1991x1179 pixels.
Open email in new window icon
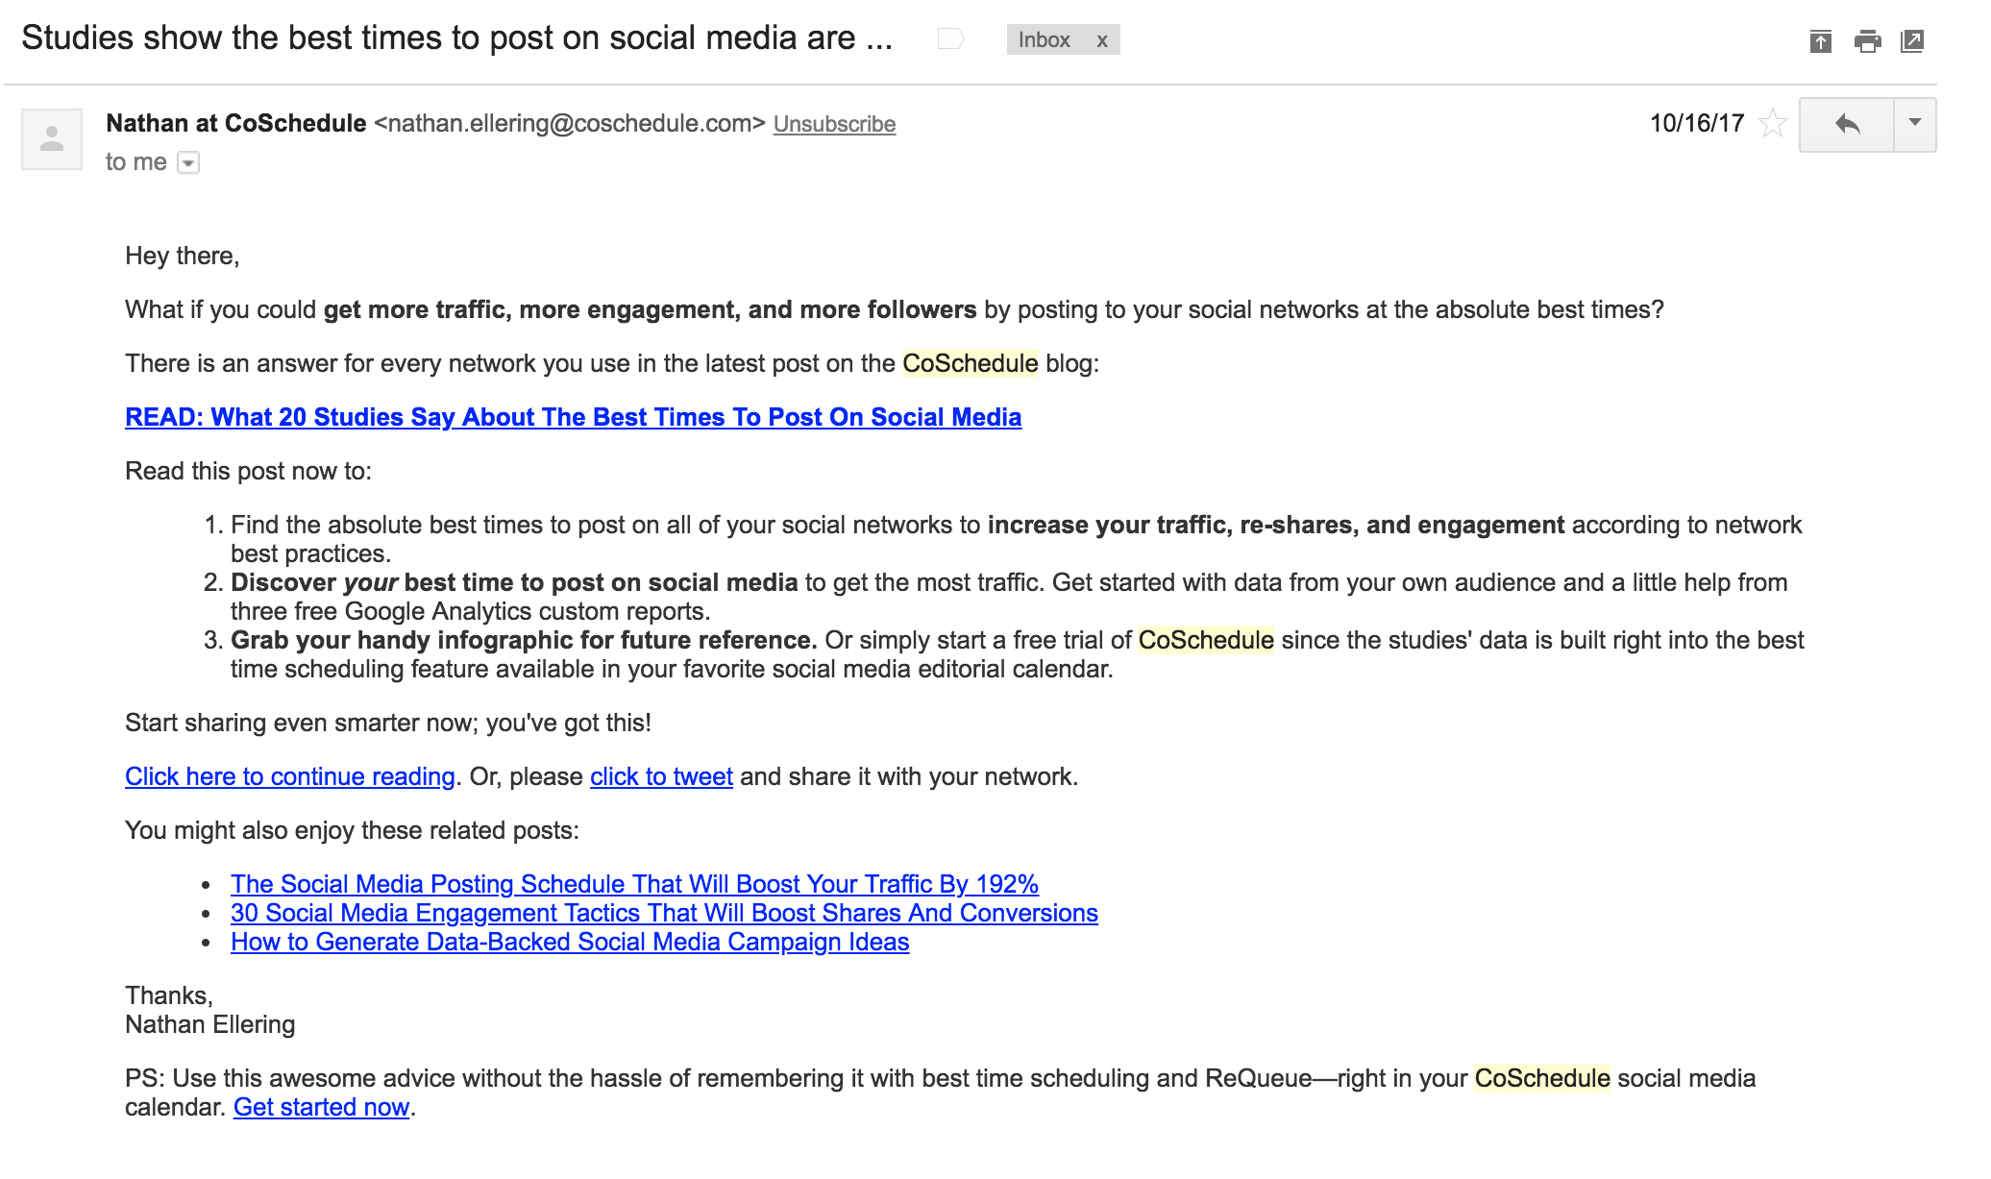click(x=1912, y=41)
